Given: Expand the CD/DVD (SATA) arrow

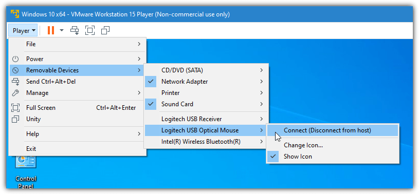Looking at the screenshot, I should 261,70.
